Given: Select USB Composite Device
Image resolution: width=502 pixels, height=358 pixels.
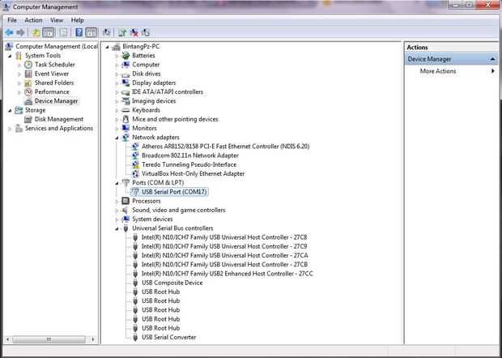Looking at the screenshot, I should pyautogui.click(x=172, y=283).
